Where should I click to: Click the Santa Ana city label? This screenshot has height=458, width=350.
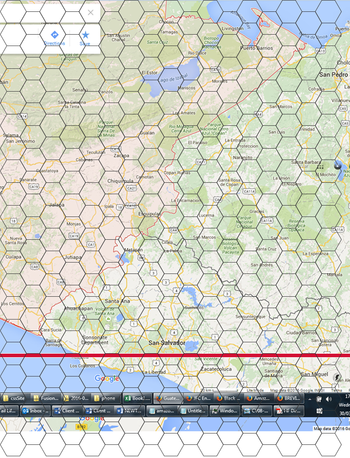pos(117,301)
